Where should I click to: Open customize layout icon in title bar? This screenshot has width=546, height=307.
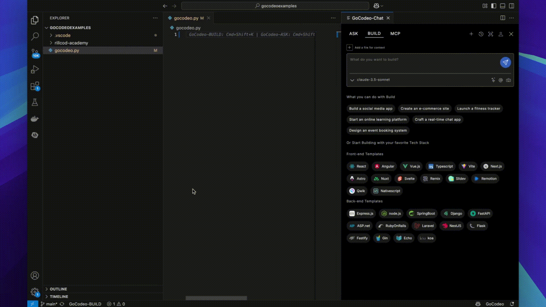coord(485,6)
